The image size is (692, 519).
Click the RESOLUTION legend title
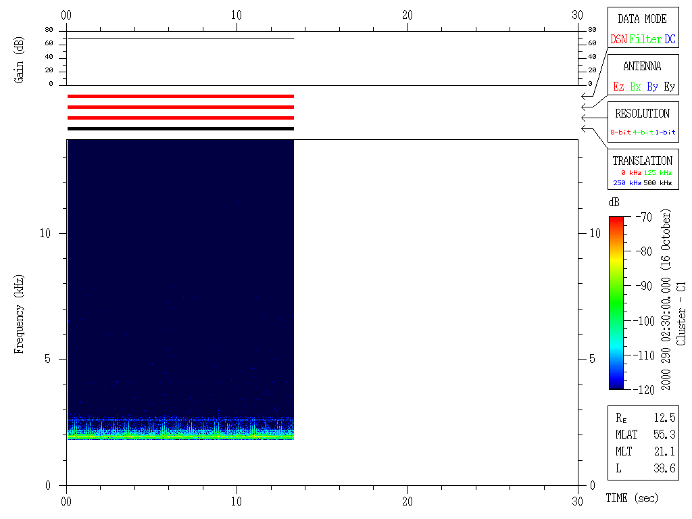point(642,114)
